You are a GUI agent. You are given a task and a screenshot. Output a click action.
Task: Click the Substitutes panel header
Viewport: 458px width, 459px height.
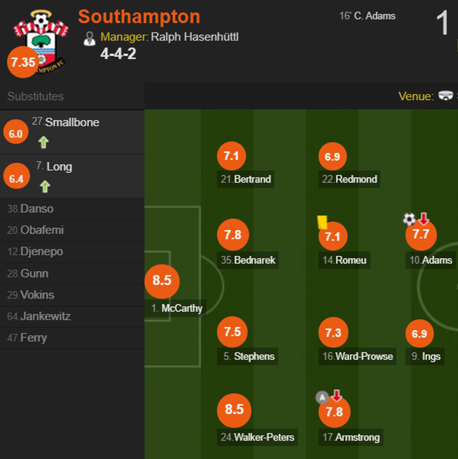(x=36, y=96)
